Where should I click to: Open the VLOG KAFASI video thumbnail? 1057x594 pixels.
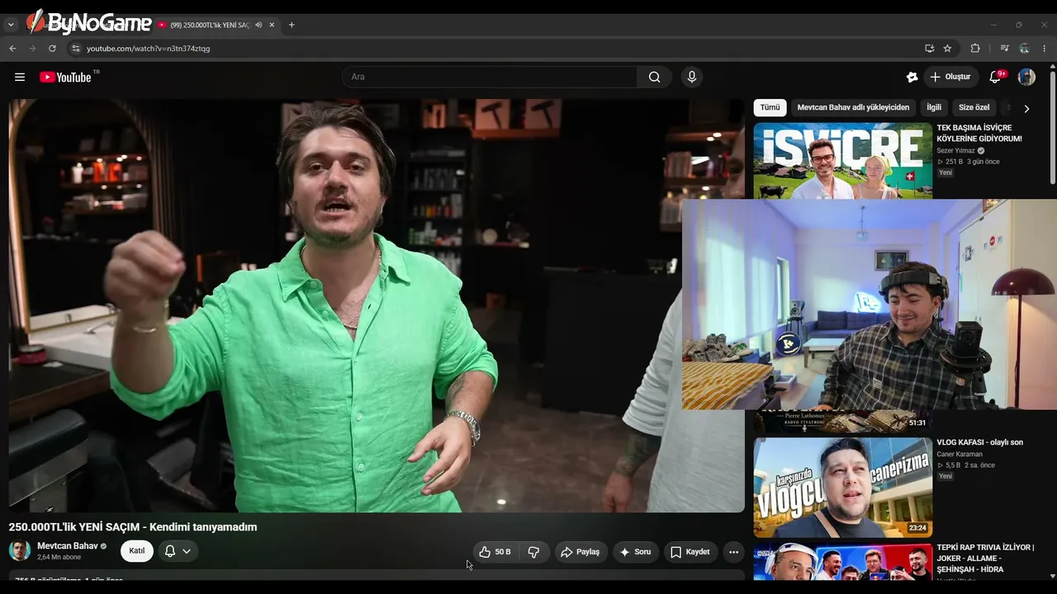[x=843, y=488]
